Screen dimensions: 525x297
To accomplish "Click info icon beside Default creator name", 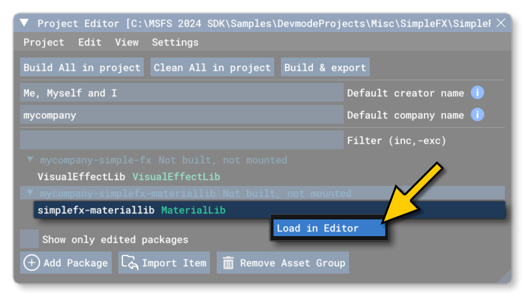I will pyautogui.click(x=477, y=93).
